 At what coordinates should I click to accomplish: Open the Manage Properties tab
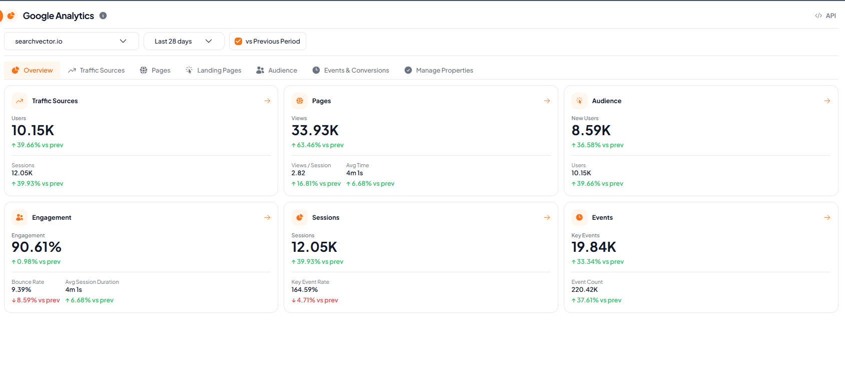(x=439, y=70)
